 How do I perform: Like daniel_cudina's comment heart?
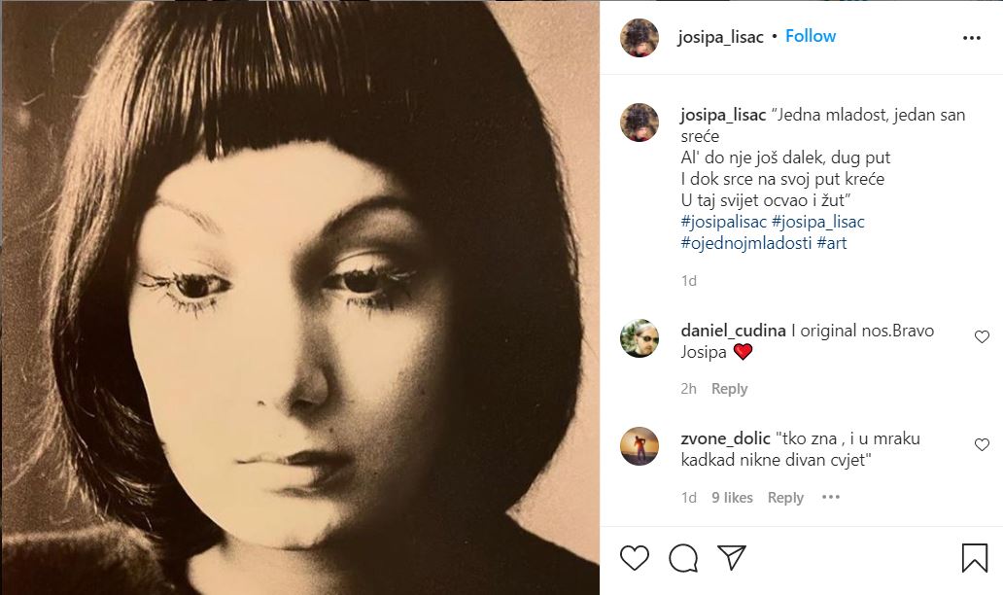(x=982, y=336)
